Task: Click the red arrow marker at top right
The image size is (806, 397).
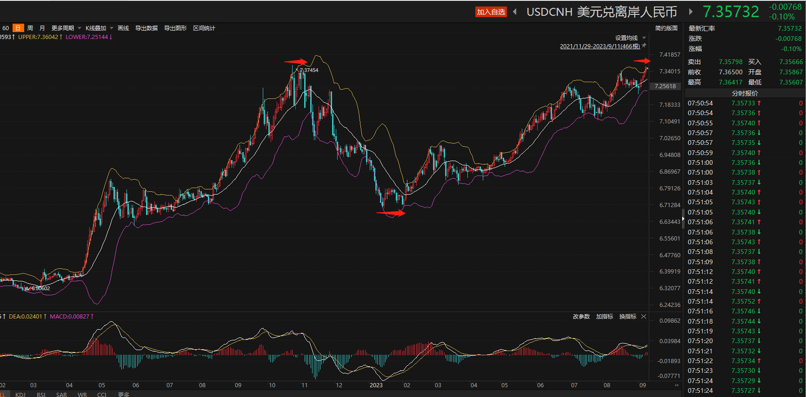Action: [x=642, y=61]
